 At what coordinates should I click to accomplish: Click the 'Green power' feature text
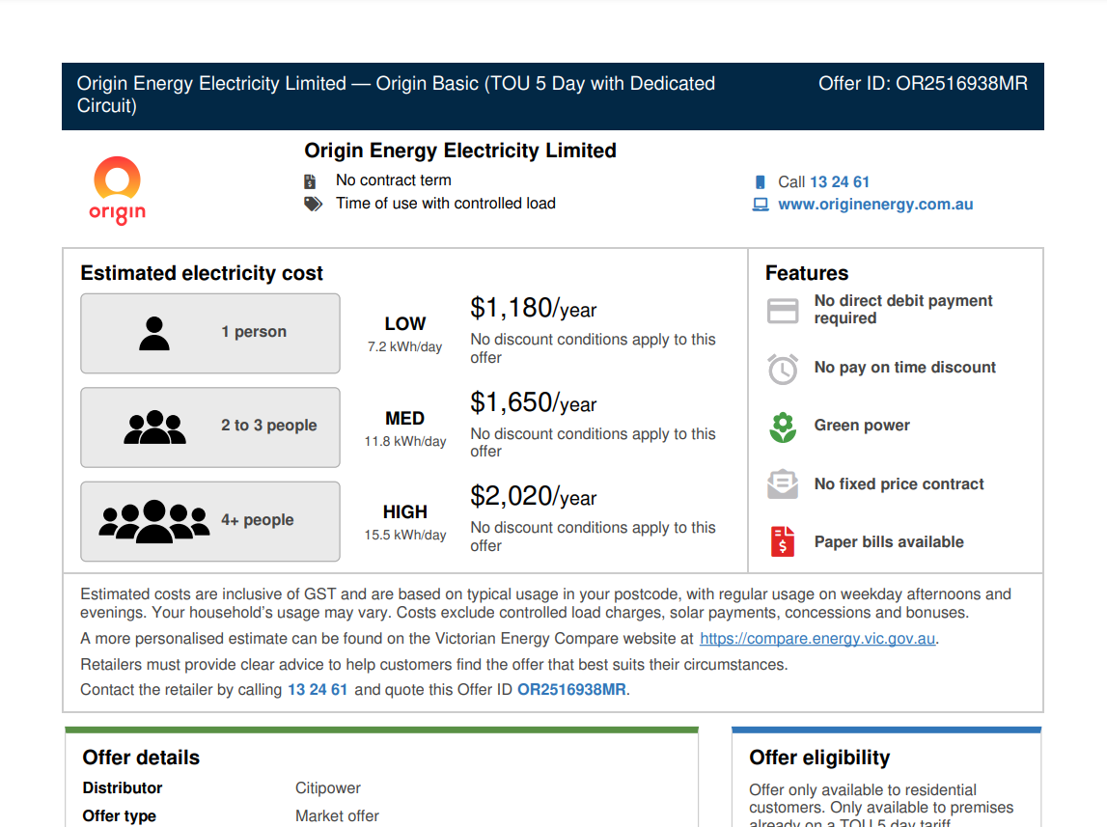tap(862, 426)
